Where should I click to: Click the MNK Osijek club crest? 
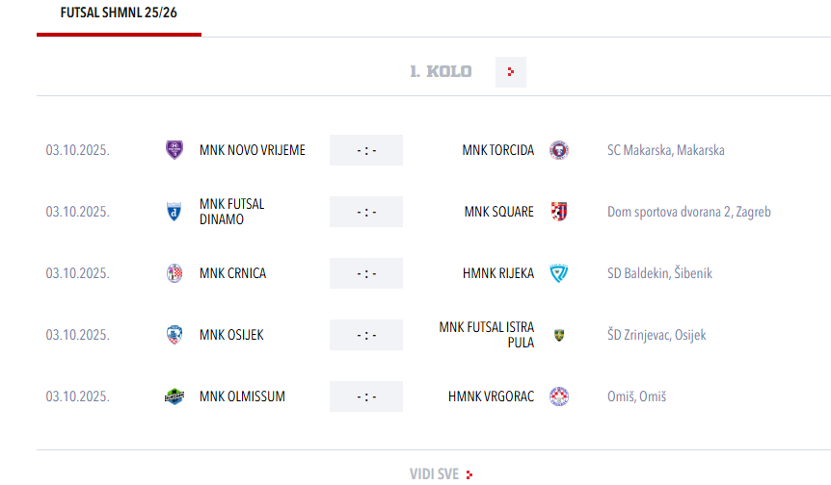(x=174, y=335)
